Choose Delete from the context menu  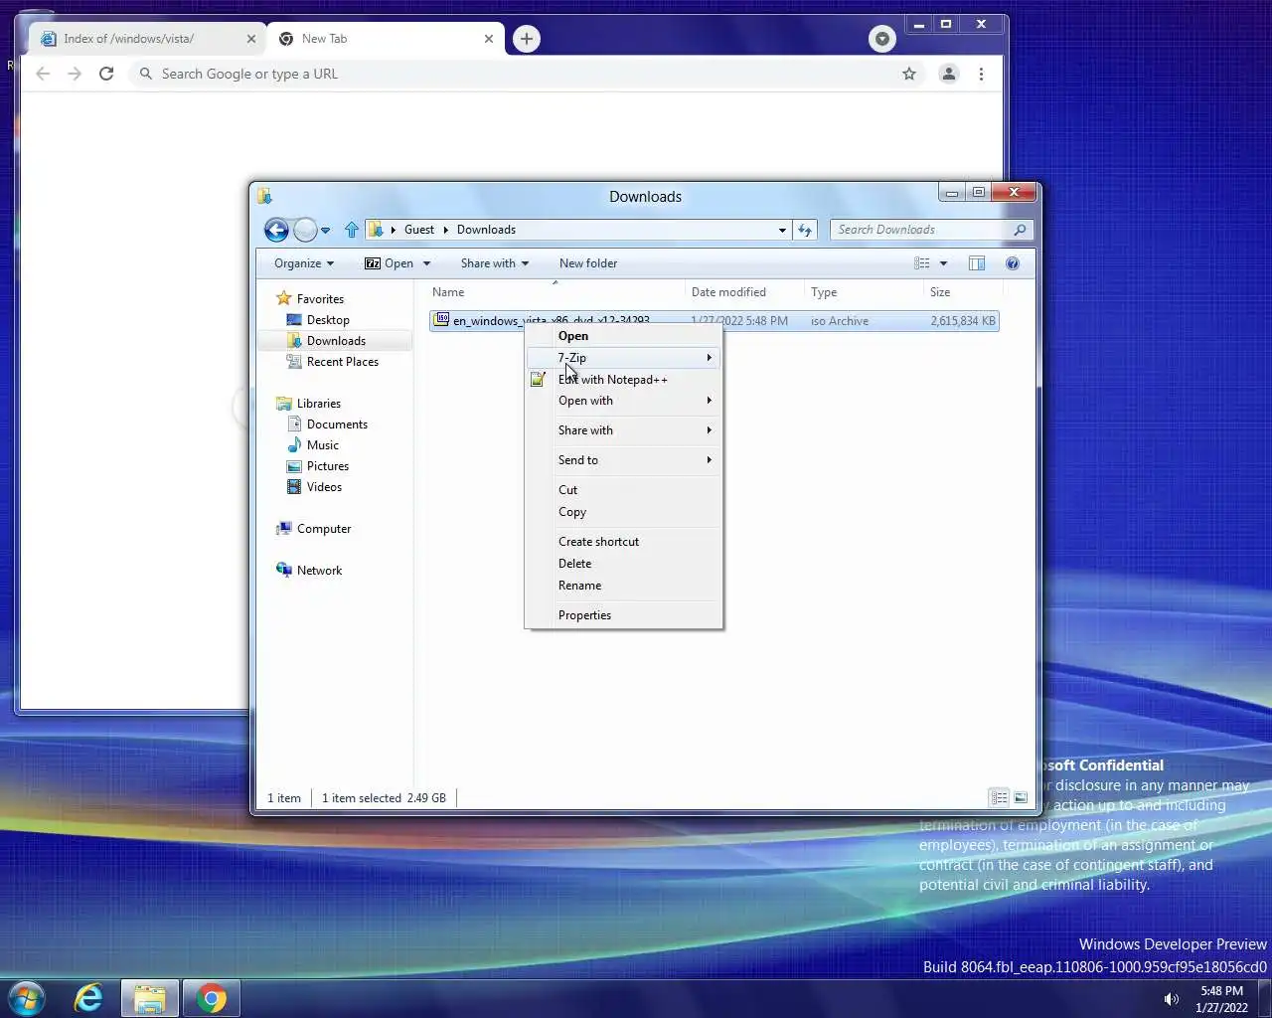pos(623,564)
